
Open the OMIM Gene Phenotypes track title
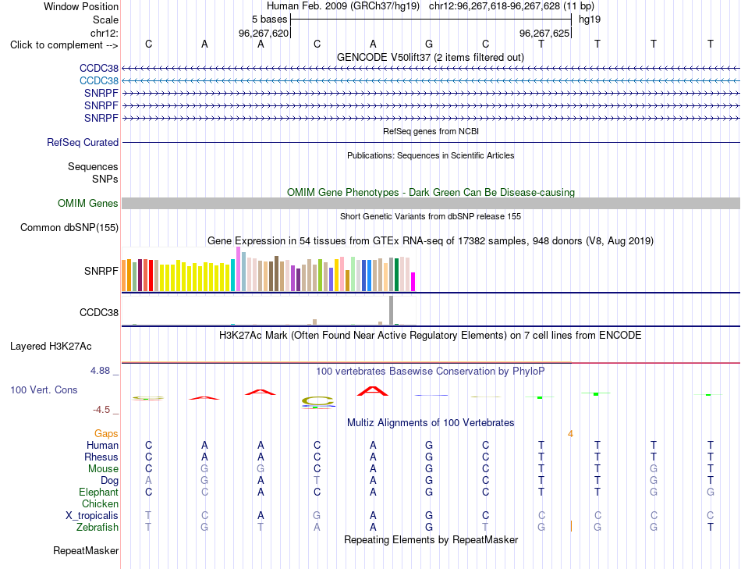coord(431,193)
